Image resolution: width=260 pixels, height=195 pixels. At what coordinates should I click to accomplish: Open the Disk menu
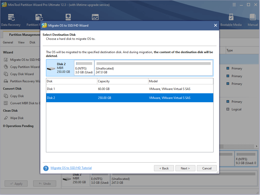(x=32, y=42)
